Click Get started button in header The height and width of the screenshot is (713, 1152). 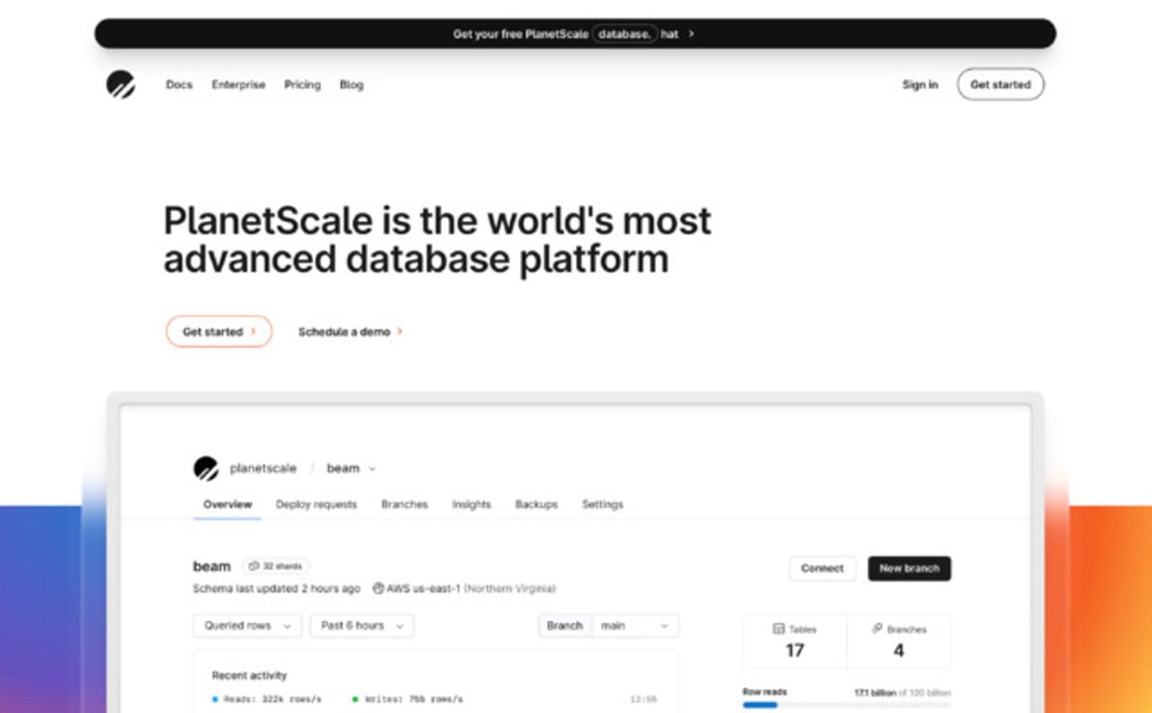(x=1001, y=84)
